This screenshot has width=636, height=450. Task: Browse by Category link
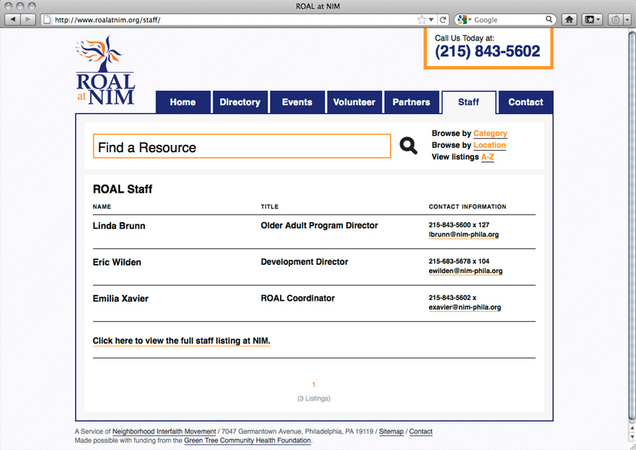(490, 133)
